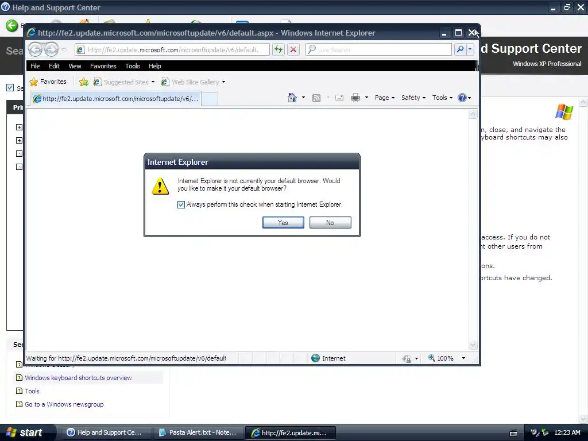Click the Home icon in command bar
This screenshot has height=441, width=588.
pos(292,98)
